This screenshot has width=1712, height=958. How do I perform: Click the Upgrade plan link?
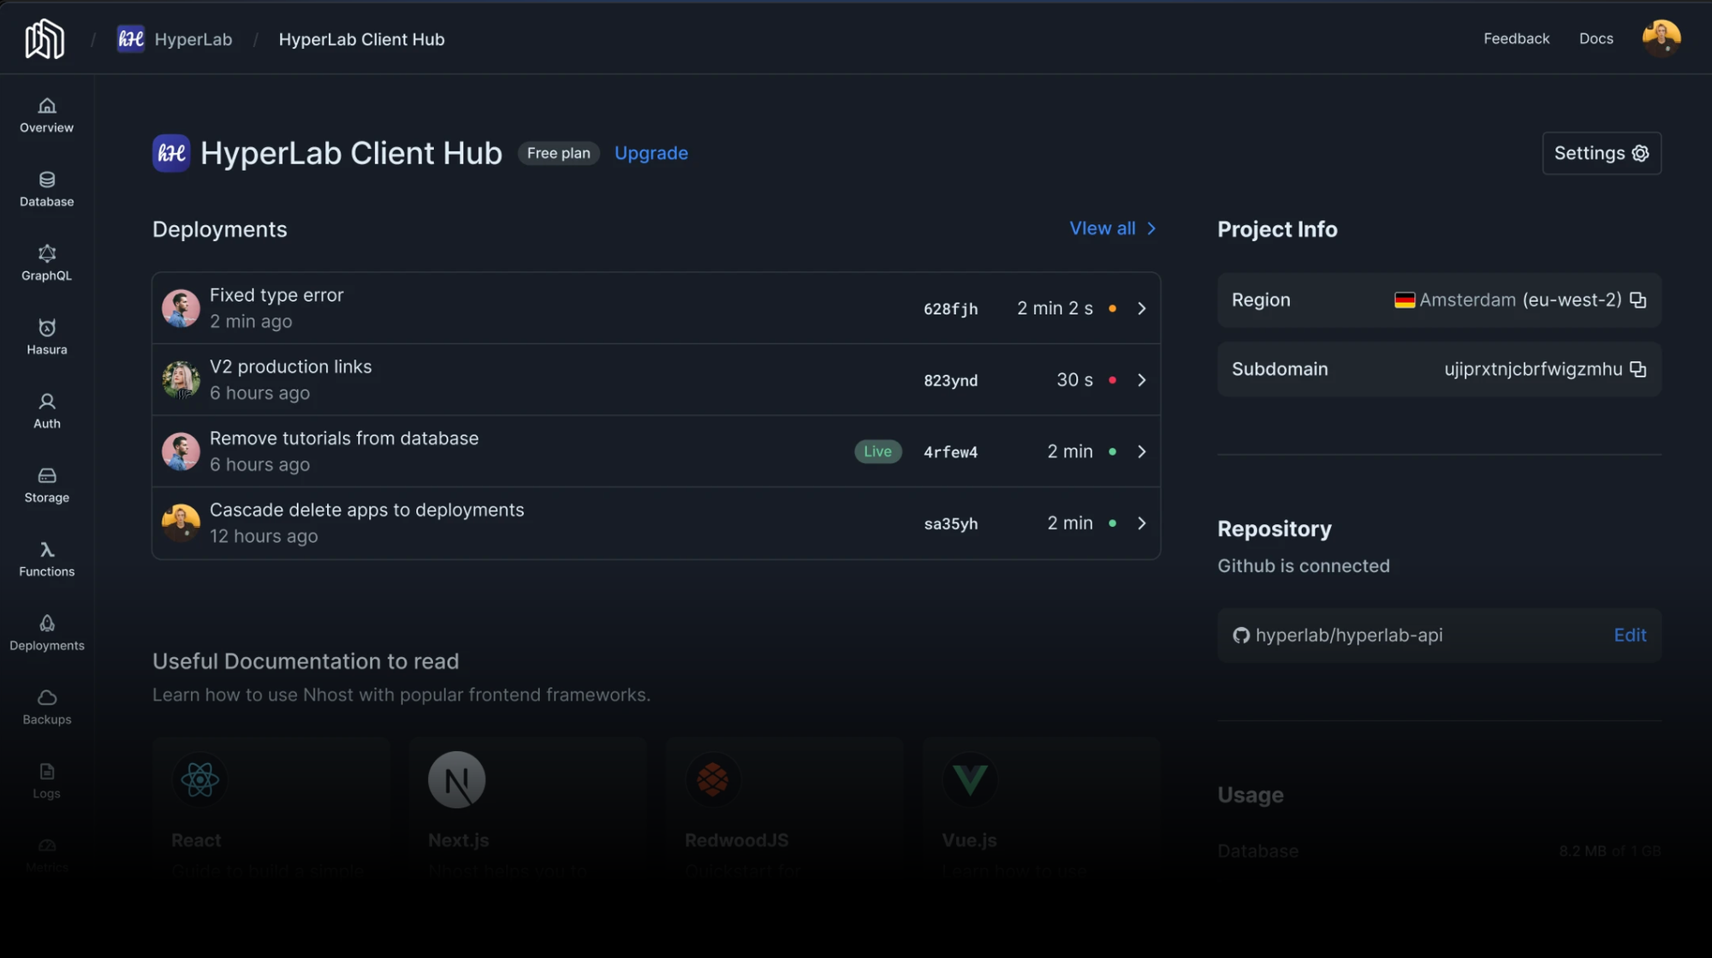pos(651,153)
